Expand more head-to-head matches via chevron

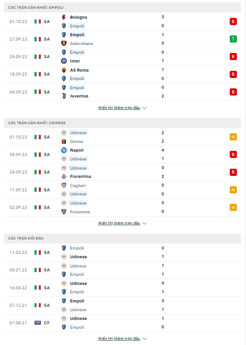click(144, 339)
